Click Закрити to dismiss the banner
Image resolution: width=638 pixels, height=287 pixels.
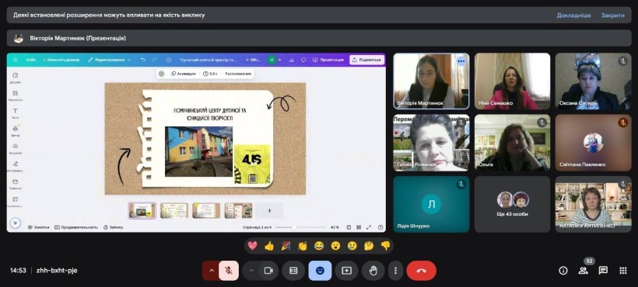(613, 15)
